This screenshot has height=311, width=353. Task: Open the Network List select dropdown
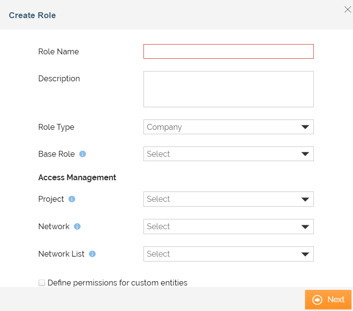click(x=229, y=254)
